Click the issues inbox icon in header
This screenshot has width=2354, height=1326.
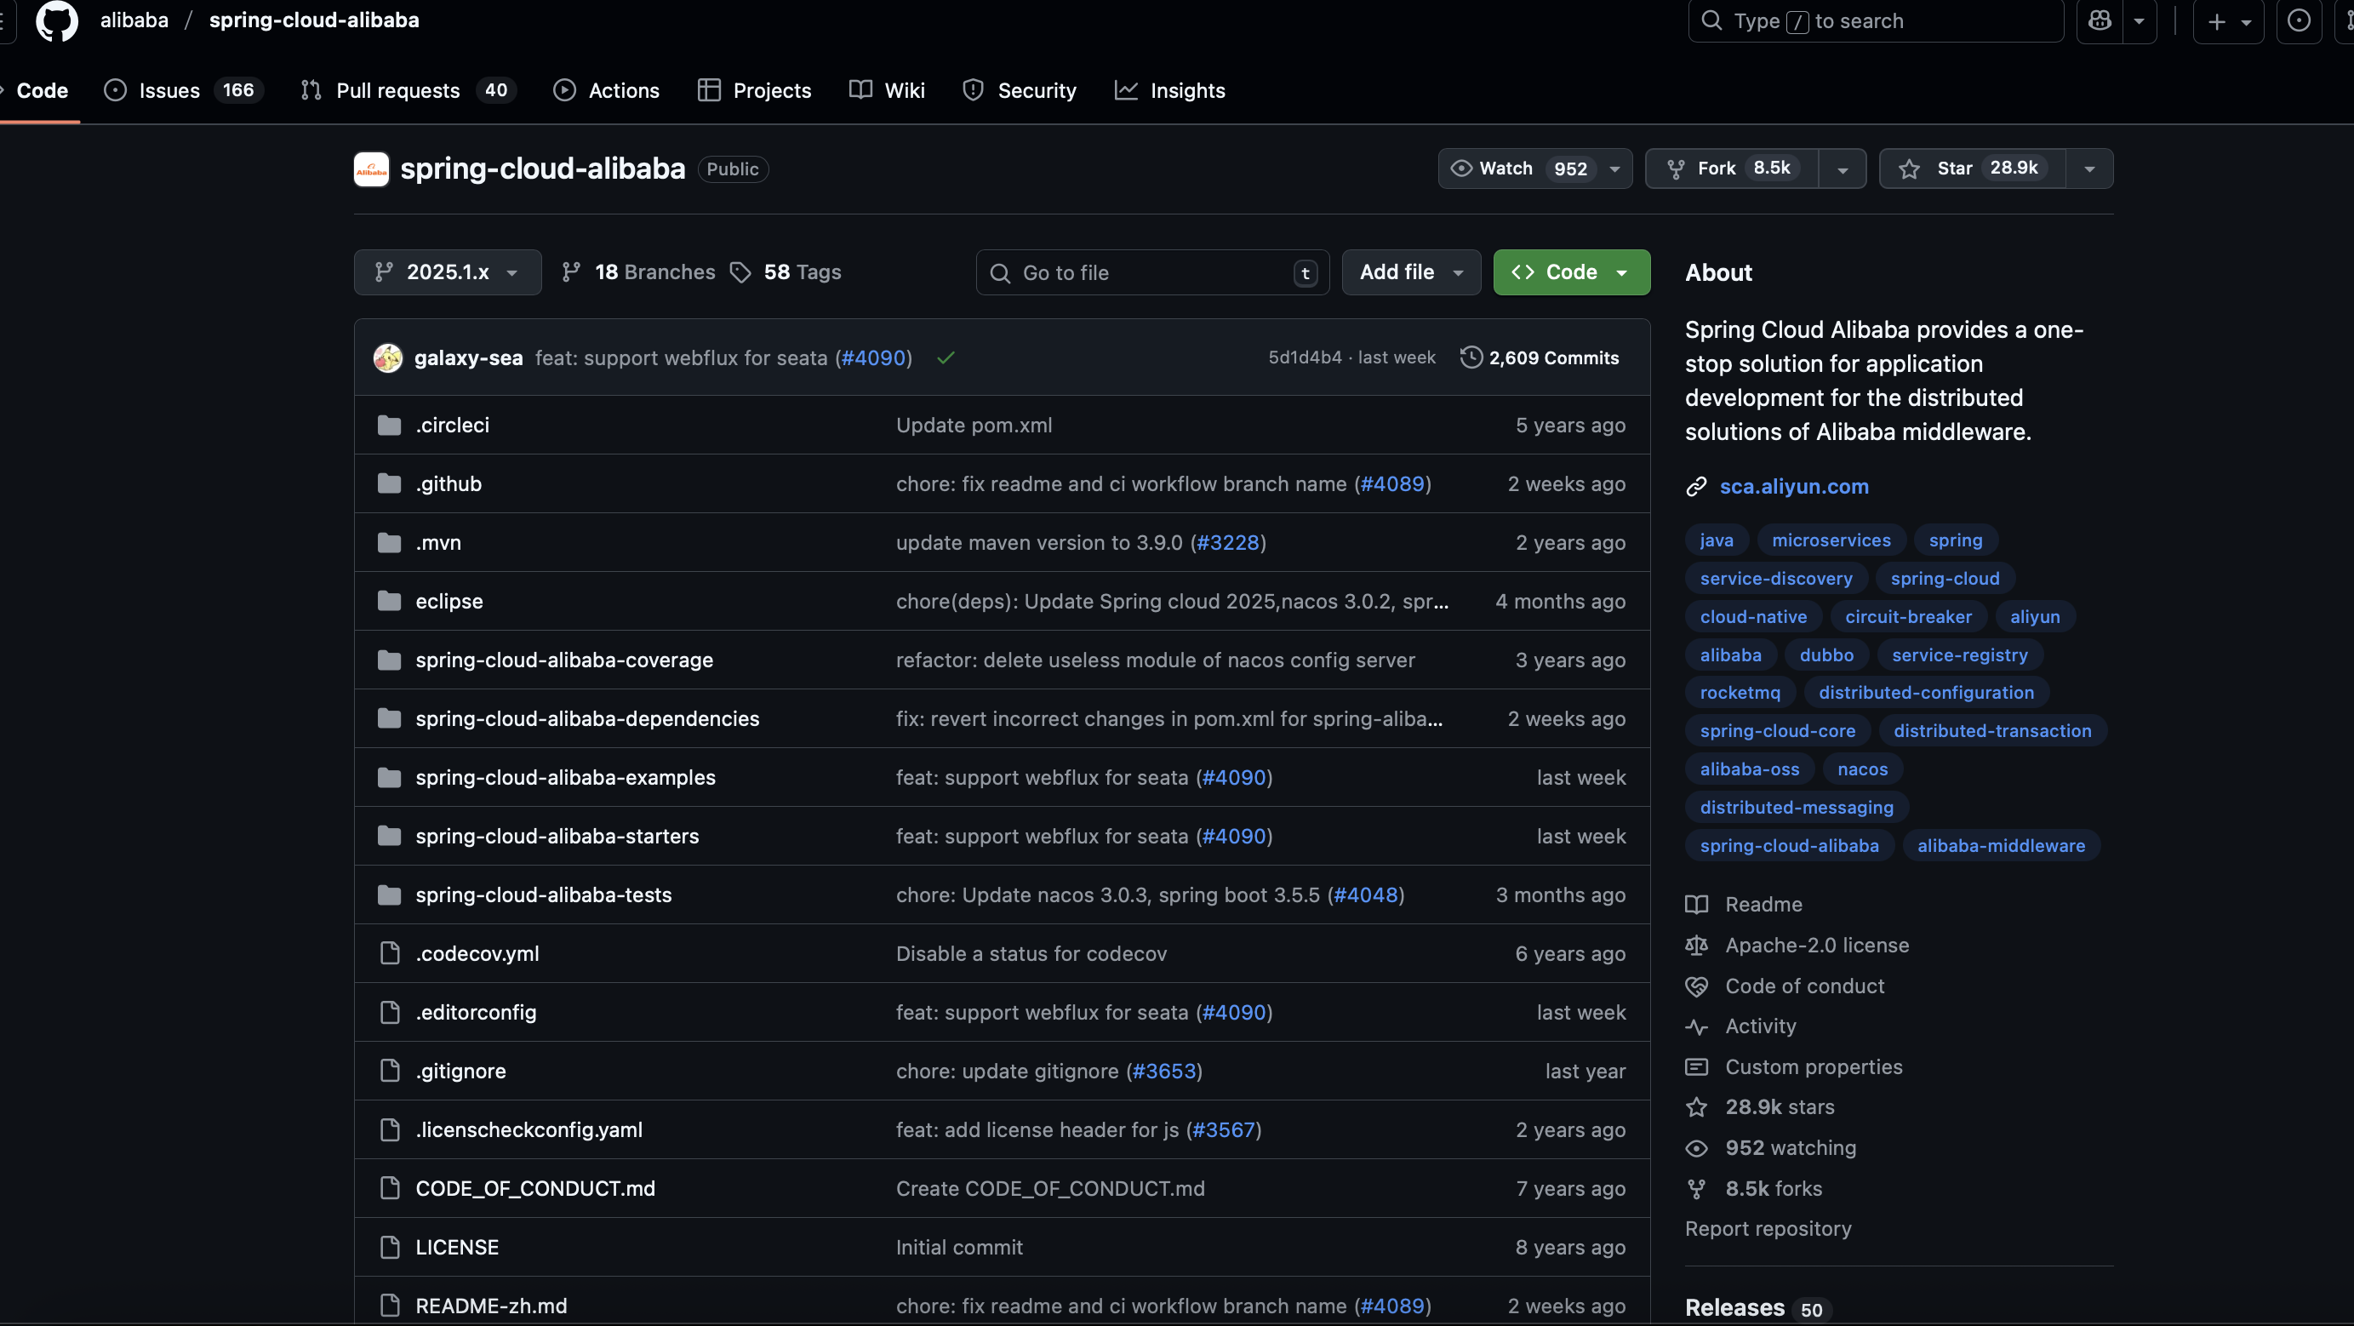(x=2299, y=20)
